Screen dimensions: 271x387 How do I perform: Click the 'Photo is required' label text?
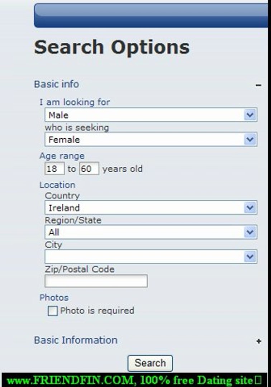click(x=97, y=310)
